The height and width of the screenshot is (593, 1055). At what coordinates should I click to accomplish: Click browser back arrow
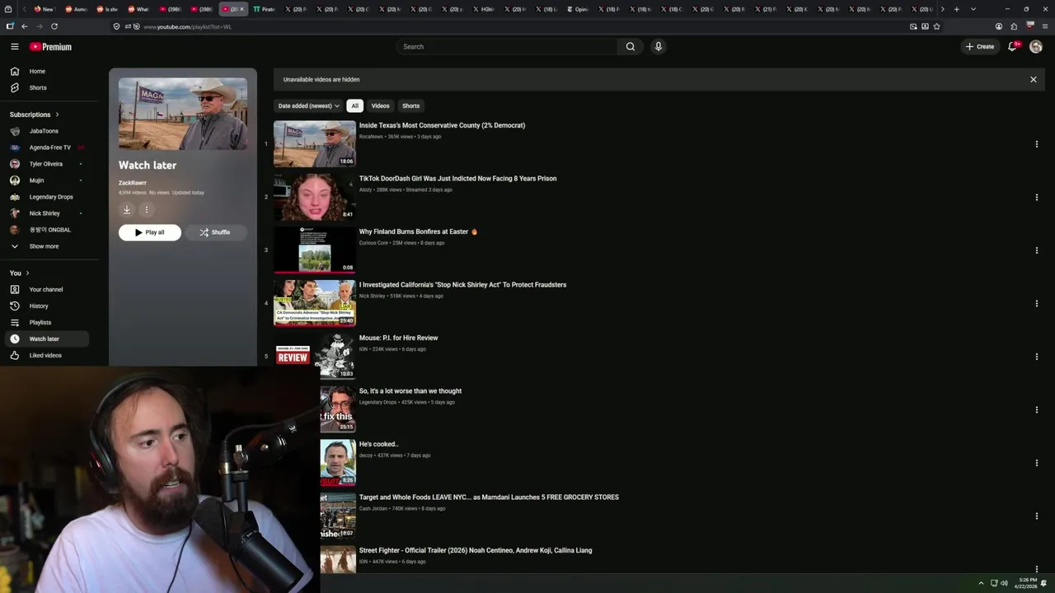(x=24, y=26)
